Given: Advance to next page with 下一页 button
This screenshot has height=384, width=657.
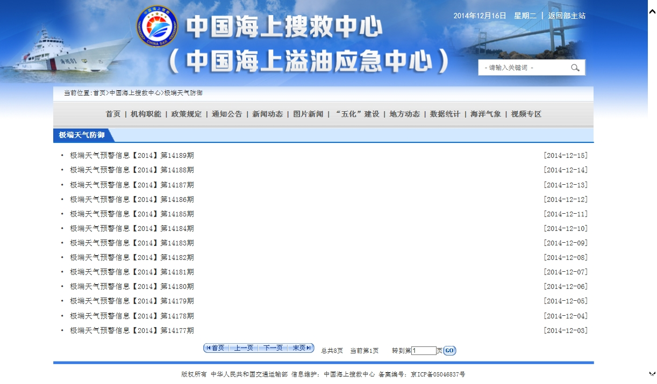Looking at the screenshot, I should click(273, 348).
